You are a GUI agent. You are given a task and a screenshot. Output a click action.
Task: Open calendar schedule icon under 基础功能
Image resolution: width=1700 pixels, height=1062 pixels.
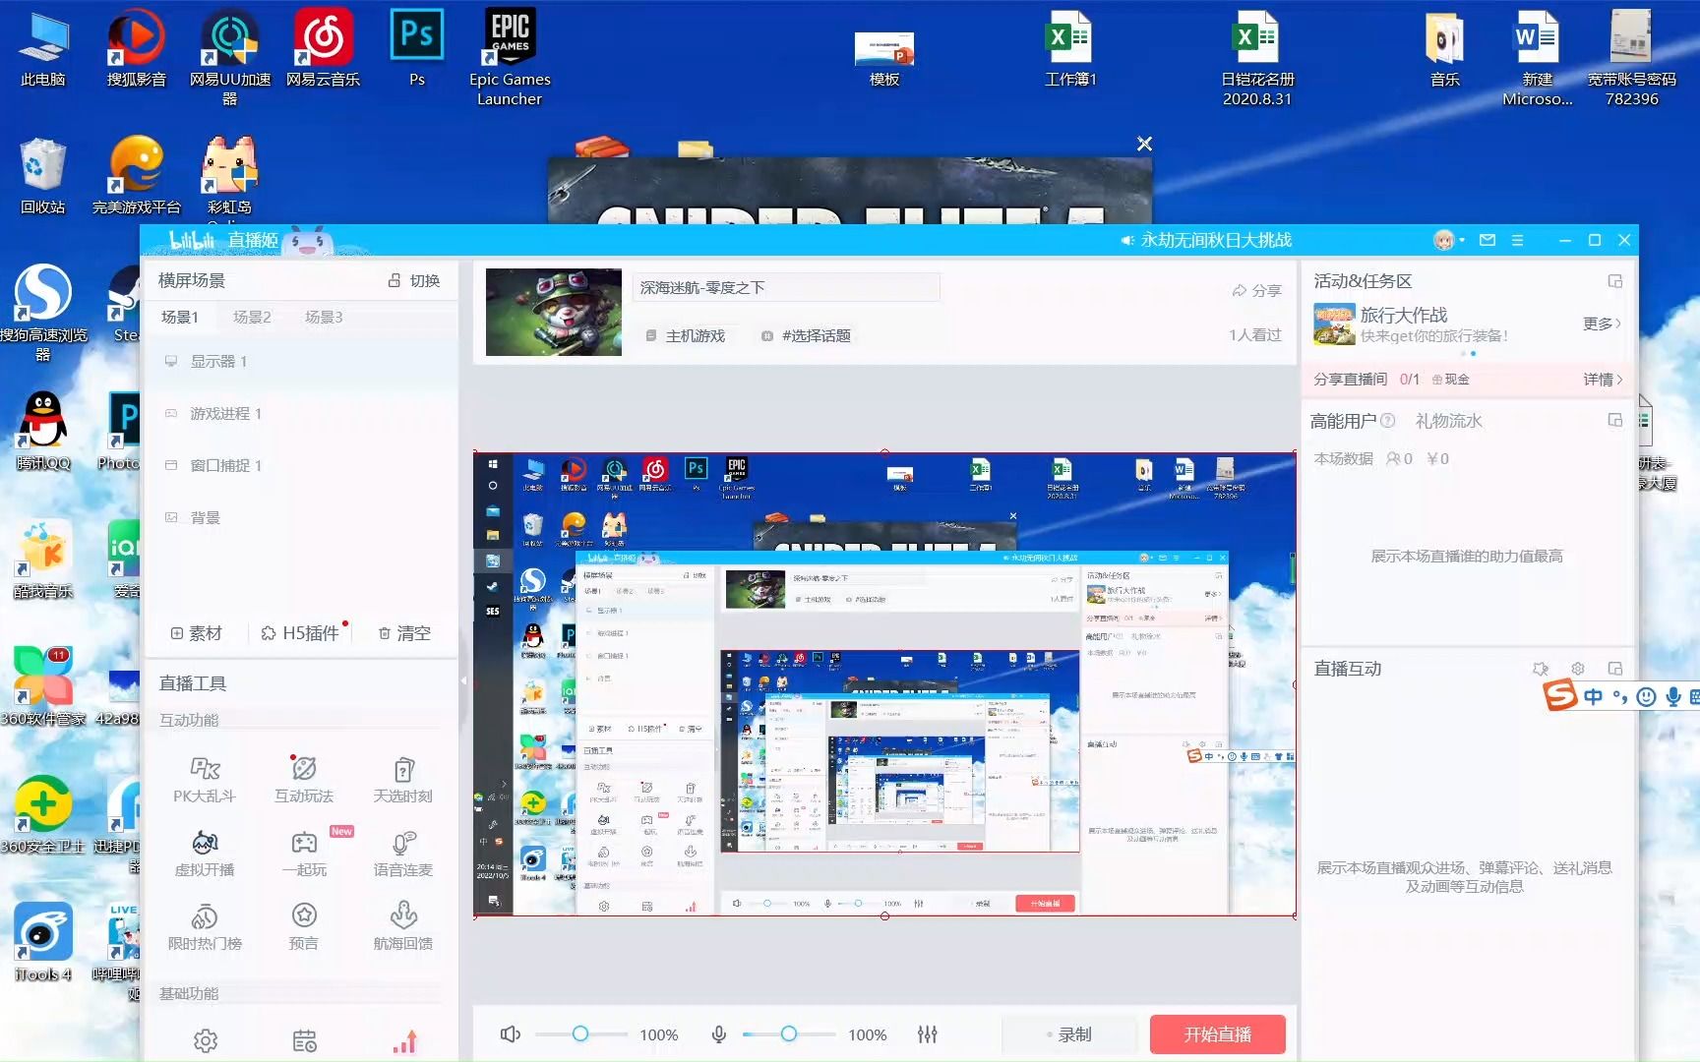point(304,1040)
